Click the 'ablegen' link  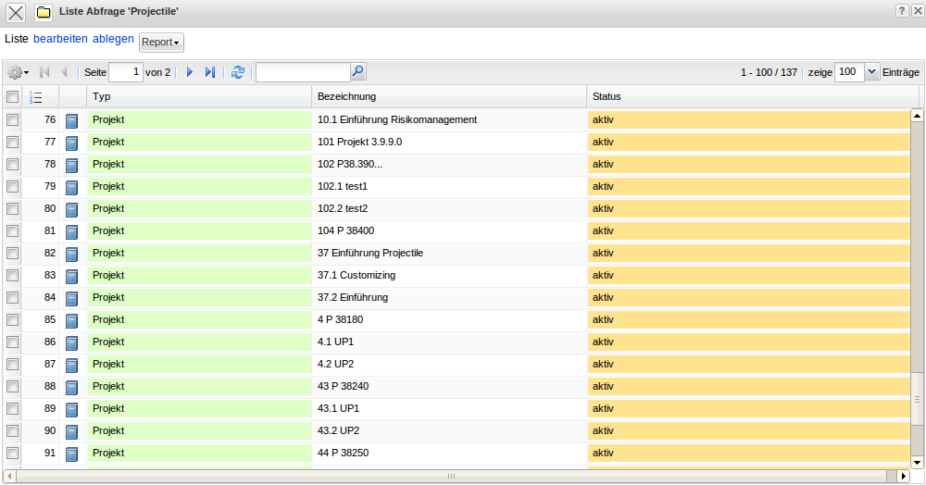pyautogui.click(x=113, y=39)
